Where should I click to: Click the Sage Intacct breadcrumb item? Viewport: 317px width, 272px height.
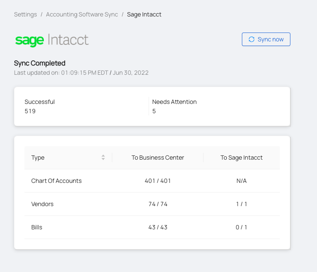pos(144,14)
